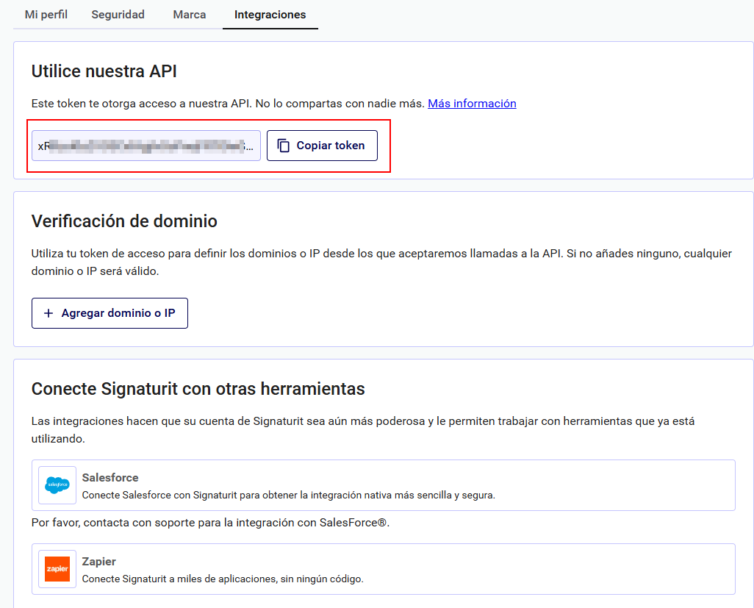Switch to the Seguridad tab

coord(118,15)
